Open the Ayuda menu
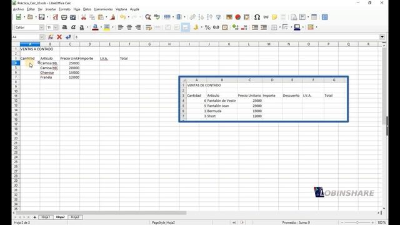Image resolution: width=400 pixels, height=225 pixels. click(134, 9)
